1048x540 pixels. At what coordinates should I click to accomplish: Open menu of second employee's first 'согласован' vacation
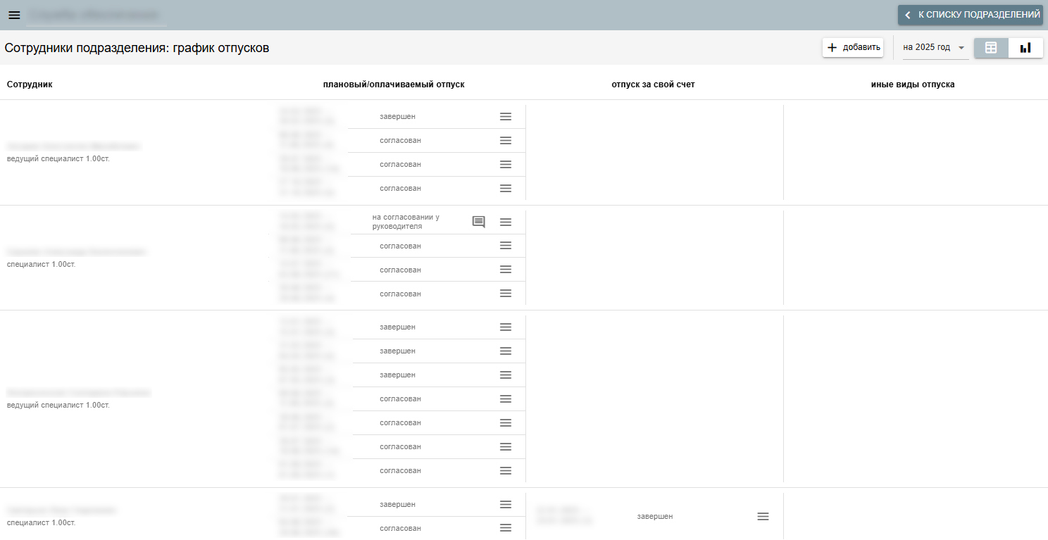tap(506, 246)
